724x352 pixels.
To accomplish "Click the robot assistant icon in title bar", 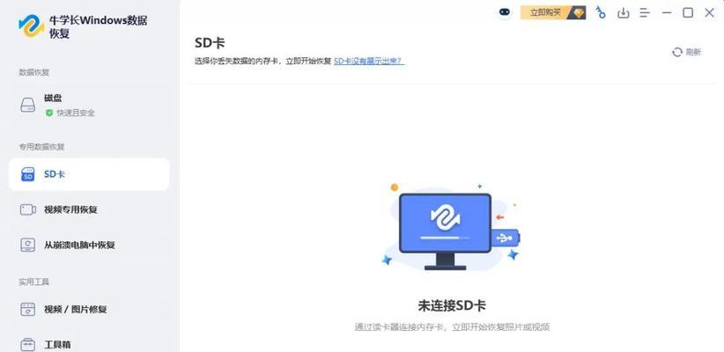I will pos(505,12).
